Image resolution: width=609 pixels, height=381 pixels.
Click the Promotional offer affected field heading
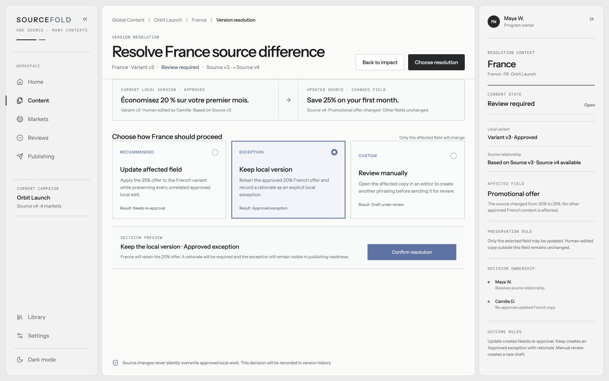click(513, 194)
